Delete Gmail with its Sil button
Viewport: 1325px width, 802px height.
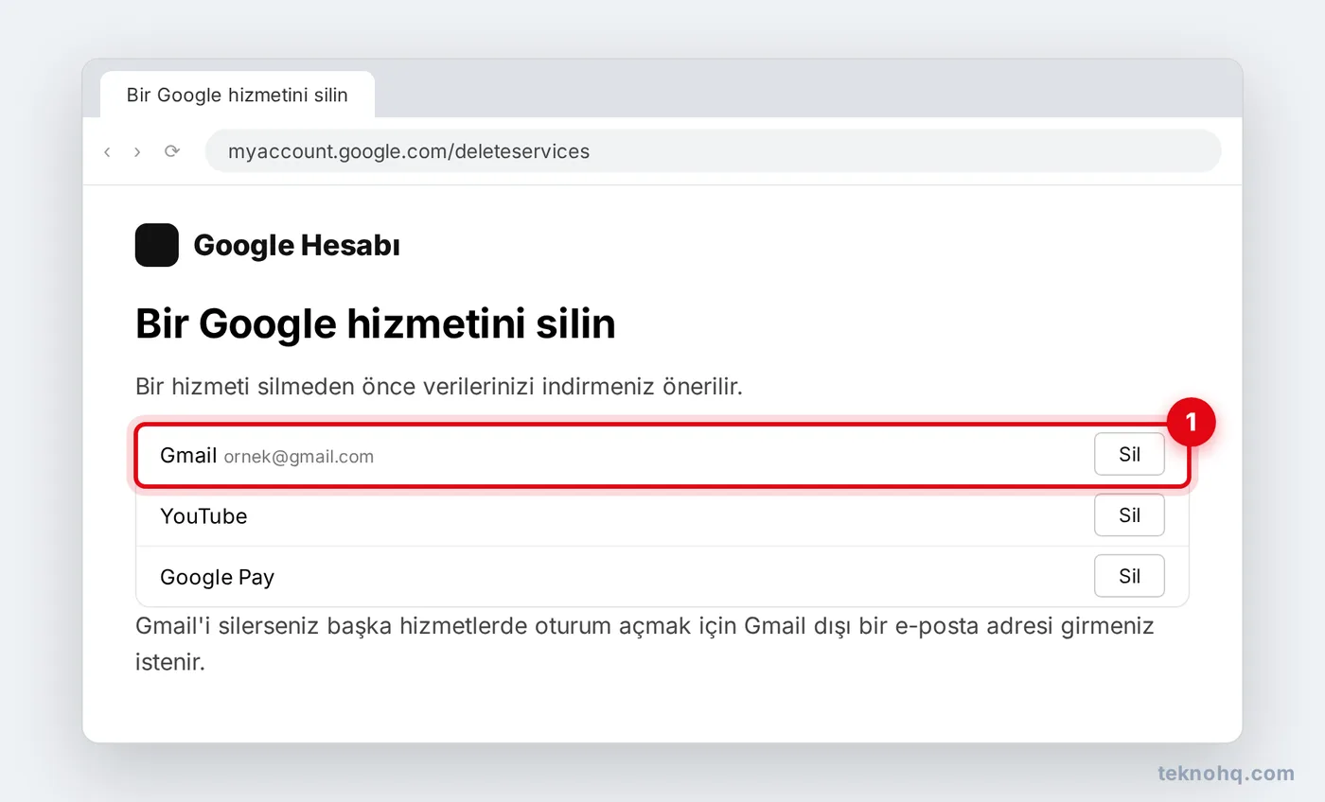(x=1129, y=454)
